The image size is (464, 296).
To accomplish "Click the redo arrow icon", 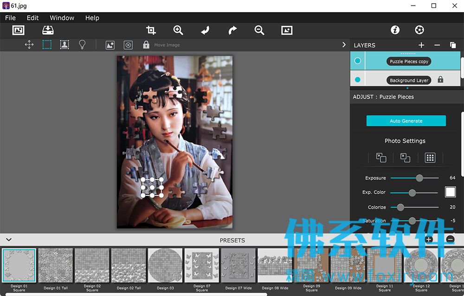I will [232, 30].
